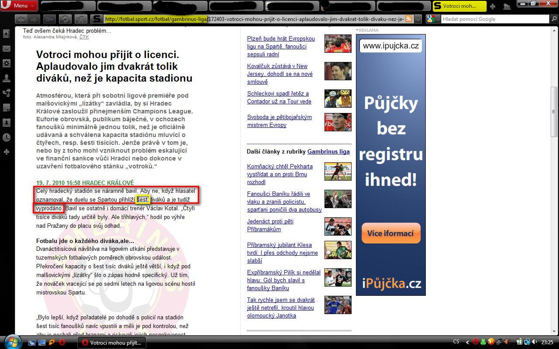Open a new tab with plus button

pyautogui.click(x=493, y=6)
